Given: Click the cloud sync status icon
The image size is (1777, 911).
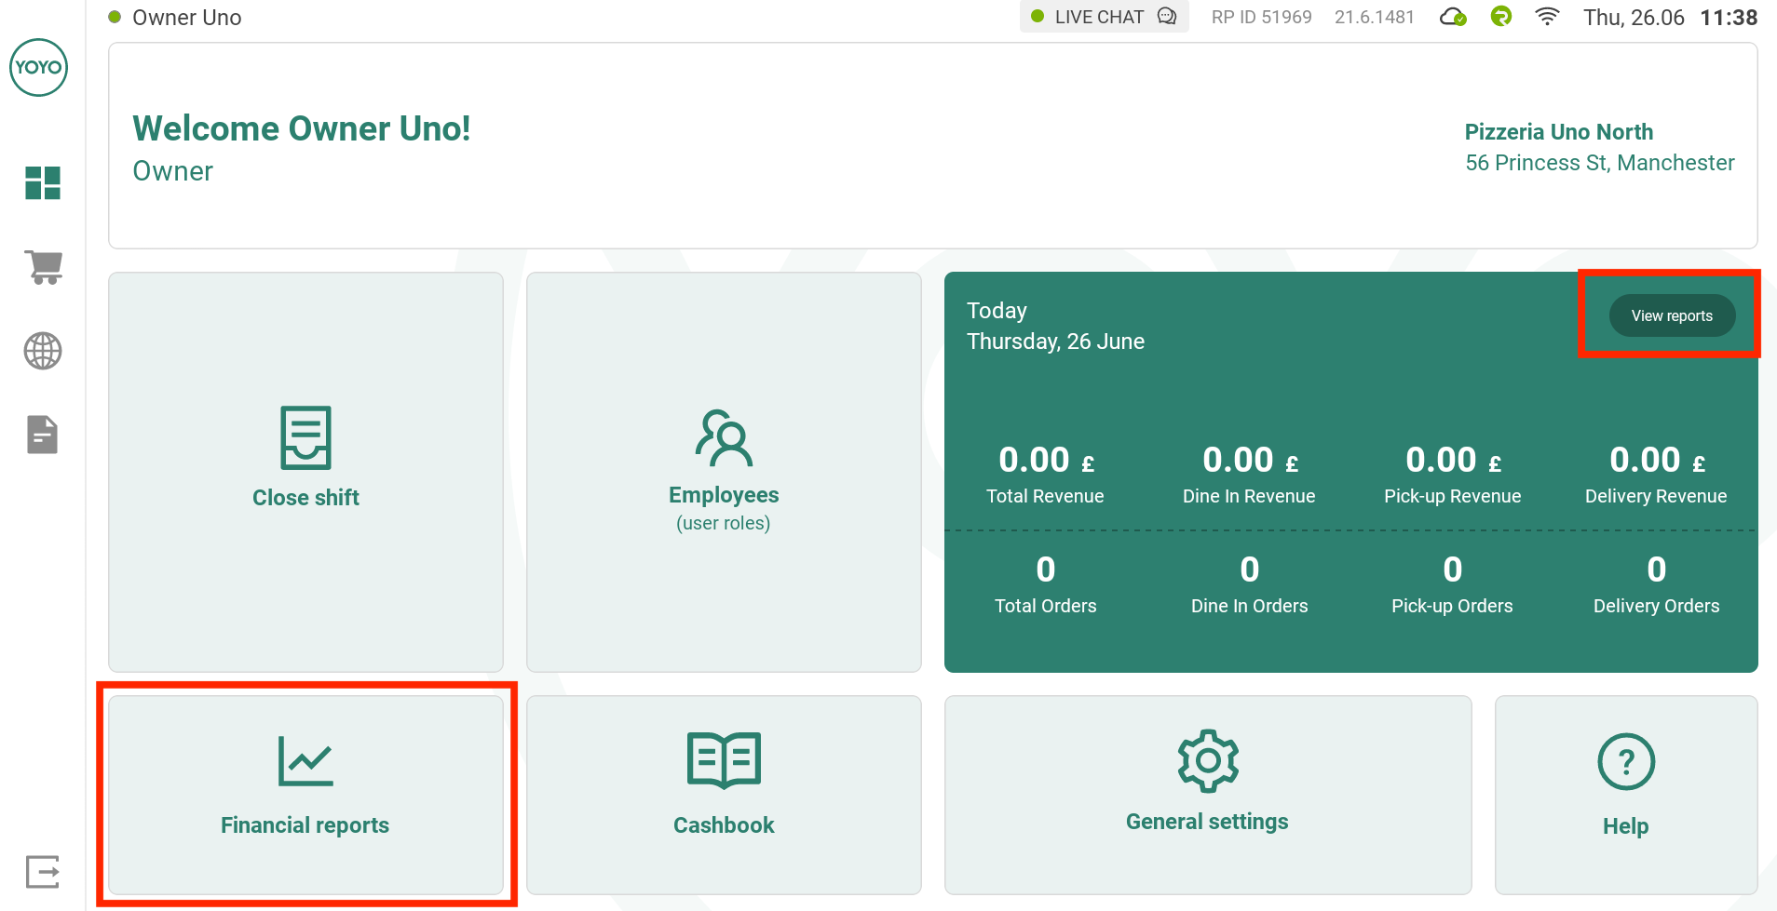Looking at the screenshot, I should tap(1453, 16).
